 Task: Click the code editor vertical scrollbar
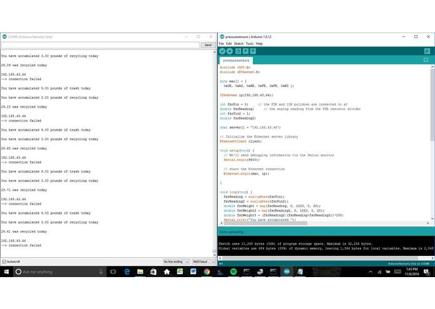[432, 143]
